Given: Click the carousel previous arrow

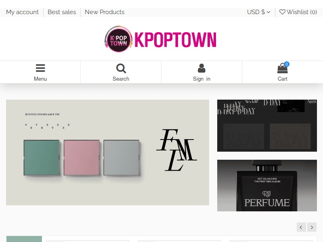Looking at the screenshot, I should tap(301, 227).
